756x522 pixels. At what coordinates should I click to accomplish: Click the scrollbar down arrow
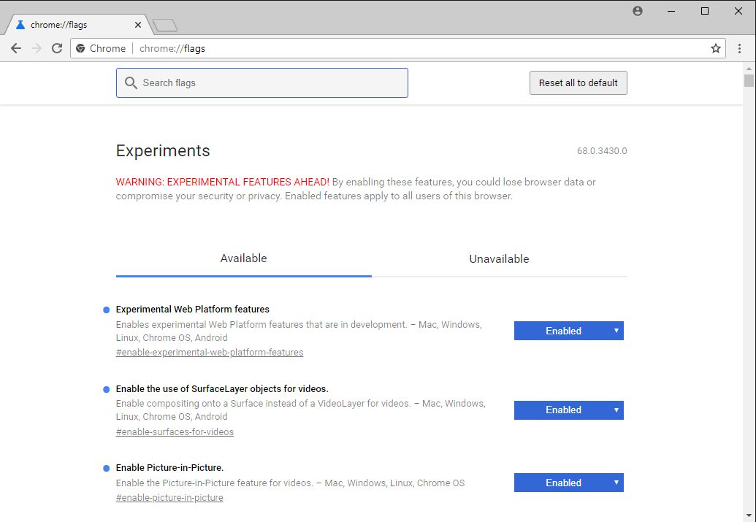tap(749, 516)
